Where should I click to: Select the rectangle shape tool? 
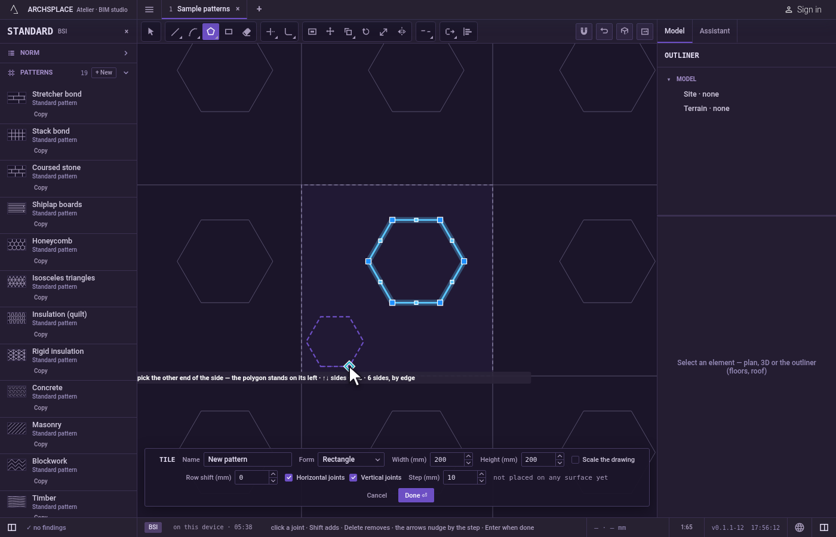[229, 32]
